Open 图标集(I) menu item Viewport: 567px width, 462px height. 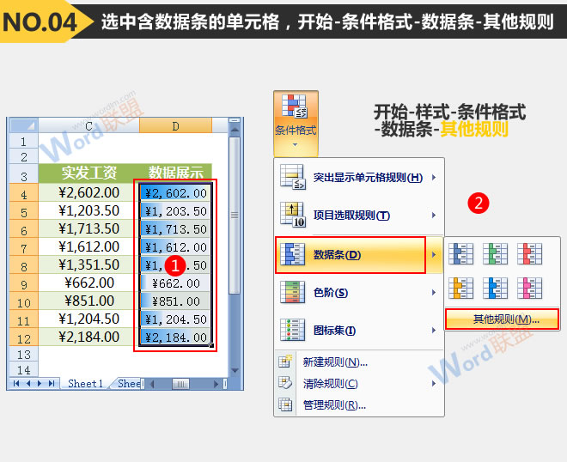tap(359, 331)
